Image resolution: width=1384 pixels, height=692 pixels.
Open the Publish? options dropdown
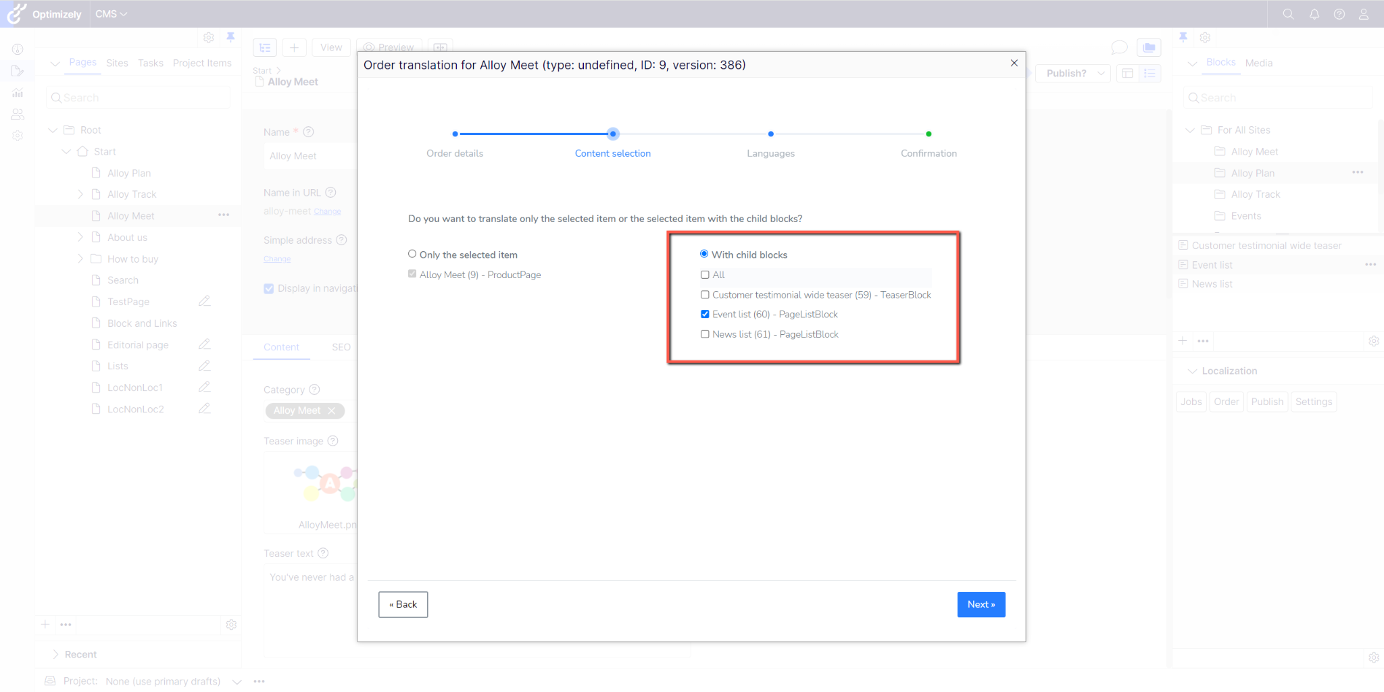[1101, 73]
